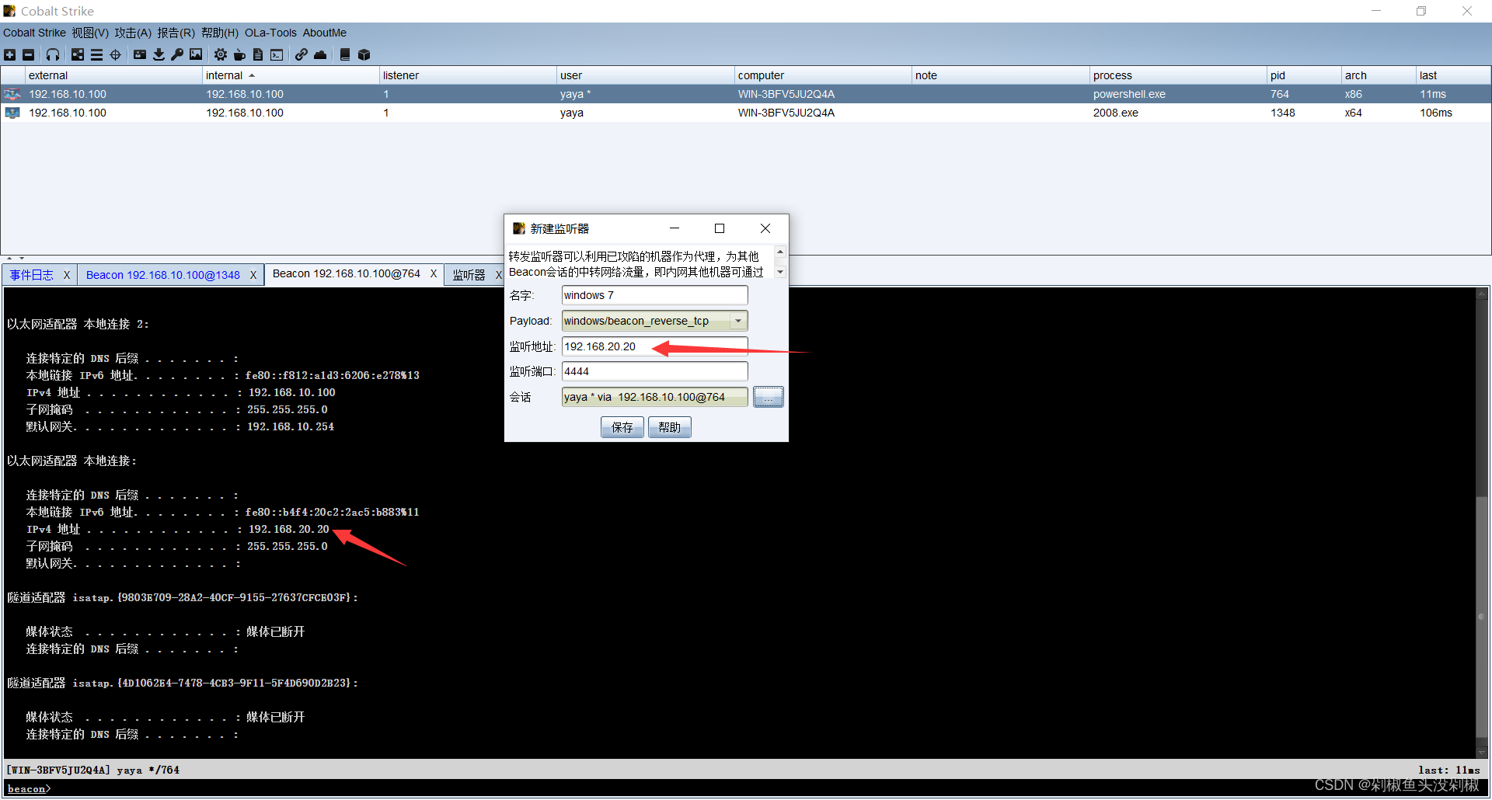Click the gear icon to generate Windows executable
The image size is (1492, 800).
tap(221, 54)
